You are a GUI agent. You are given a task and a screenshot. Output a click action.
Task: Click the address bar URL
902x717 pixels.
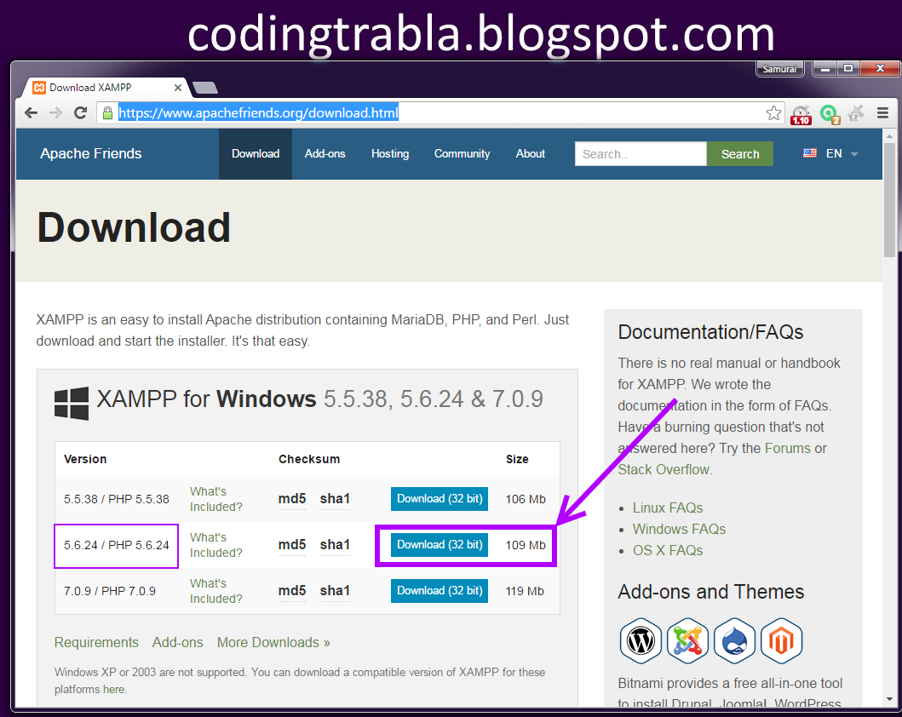[x=258, y=112]
